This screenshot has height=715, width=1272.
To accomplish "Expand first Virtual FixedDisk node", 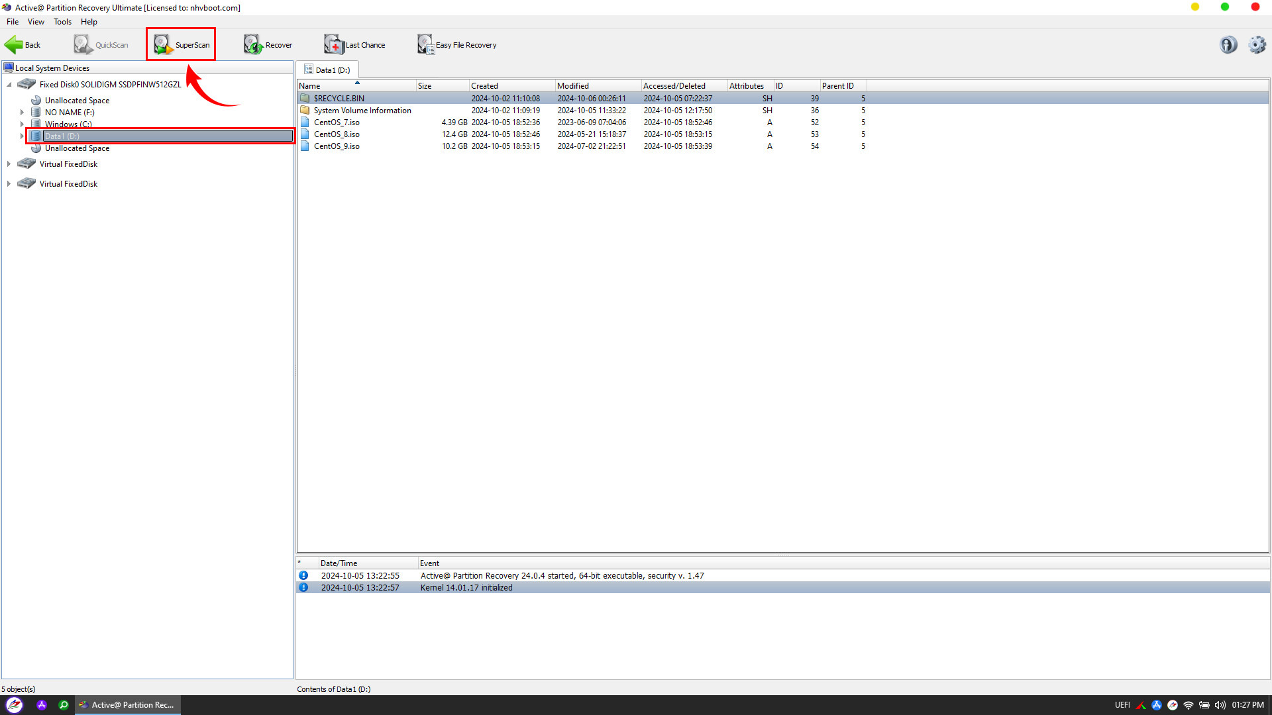I will [9, 164].
